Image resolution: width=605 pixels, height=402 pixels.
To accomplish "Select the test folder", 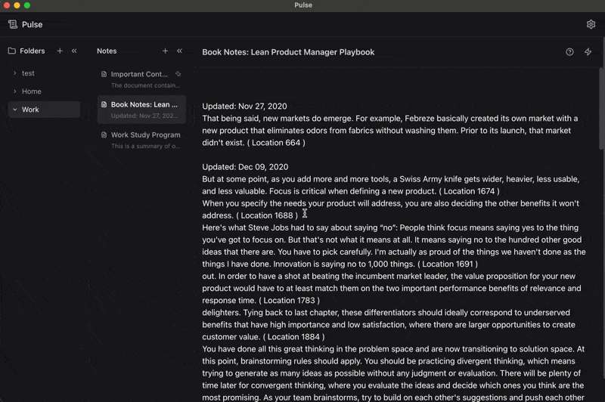I will tap(28, 73).
